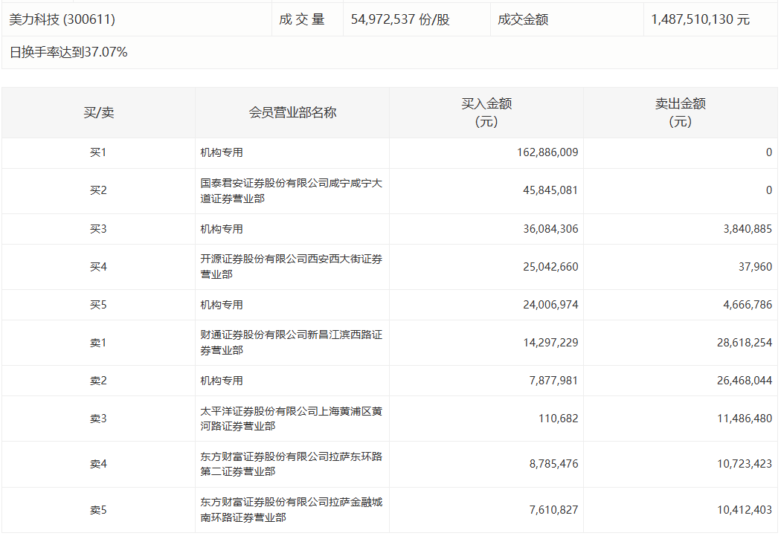
Task: Select the 买1 row label
Action: pos(98,152)
